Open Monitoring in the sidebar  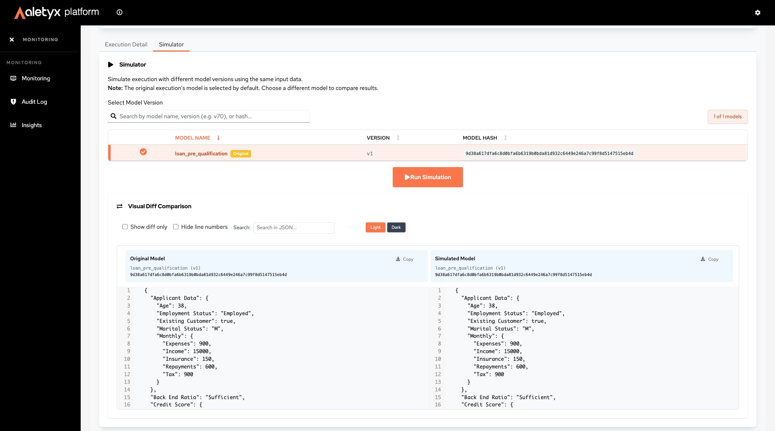tap(36, 78)
